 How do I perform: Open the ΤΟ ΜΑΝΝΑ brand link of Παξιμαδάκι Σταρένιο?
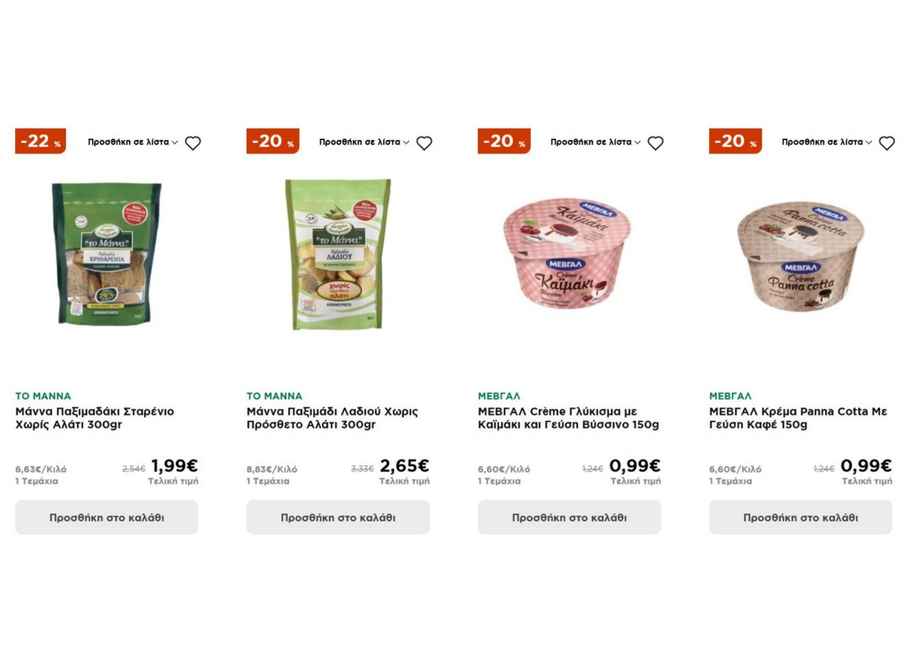pyautogui.click(x=43, y=396)
